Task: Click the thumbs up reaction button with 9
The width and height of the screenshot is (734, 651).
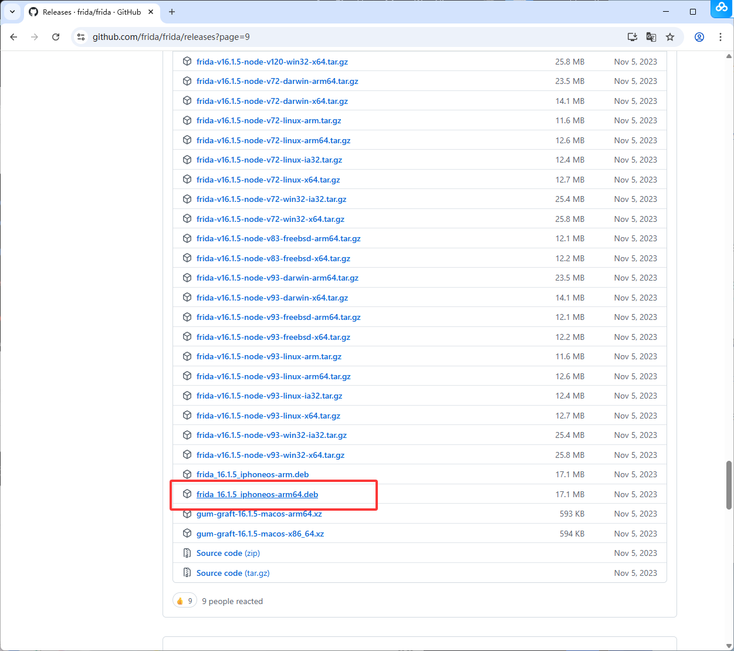Action: [184, 601]
